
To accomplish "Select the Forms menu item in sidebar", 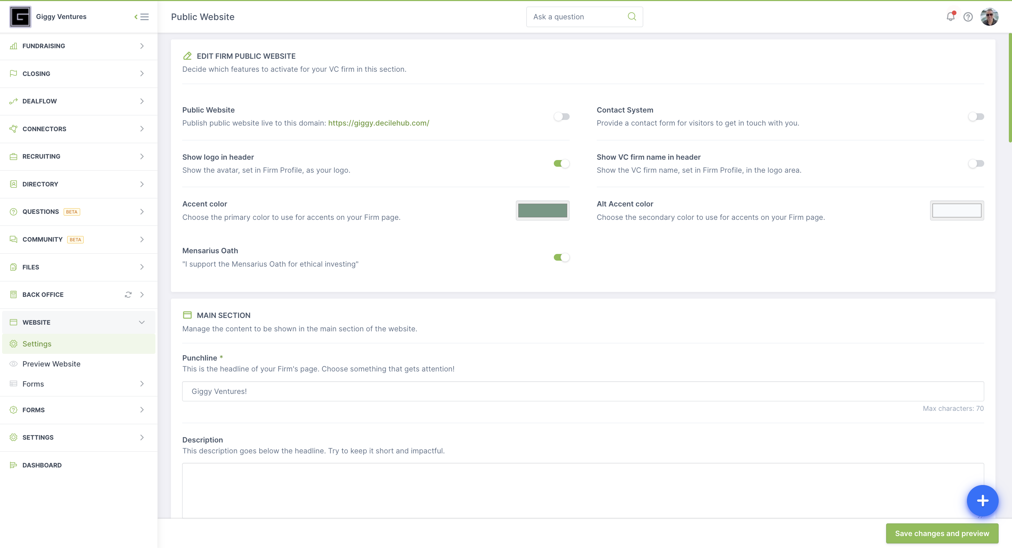I will tap(32, 383).
